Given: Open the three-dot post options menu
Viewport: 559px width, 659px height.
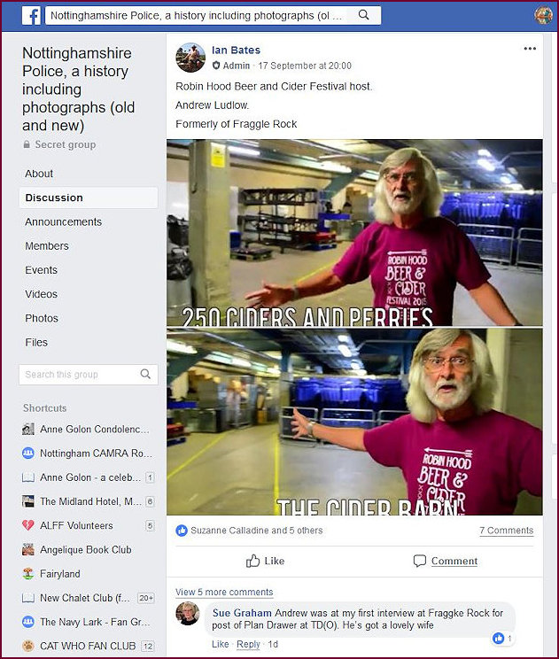Looking at the screenshot, I should [x=530, y=49].
